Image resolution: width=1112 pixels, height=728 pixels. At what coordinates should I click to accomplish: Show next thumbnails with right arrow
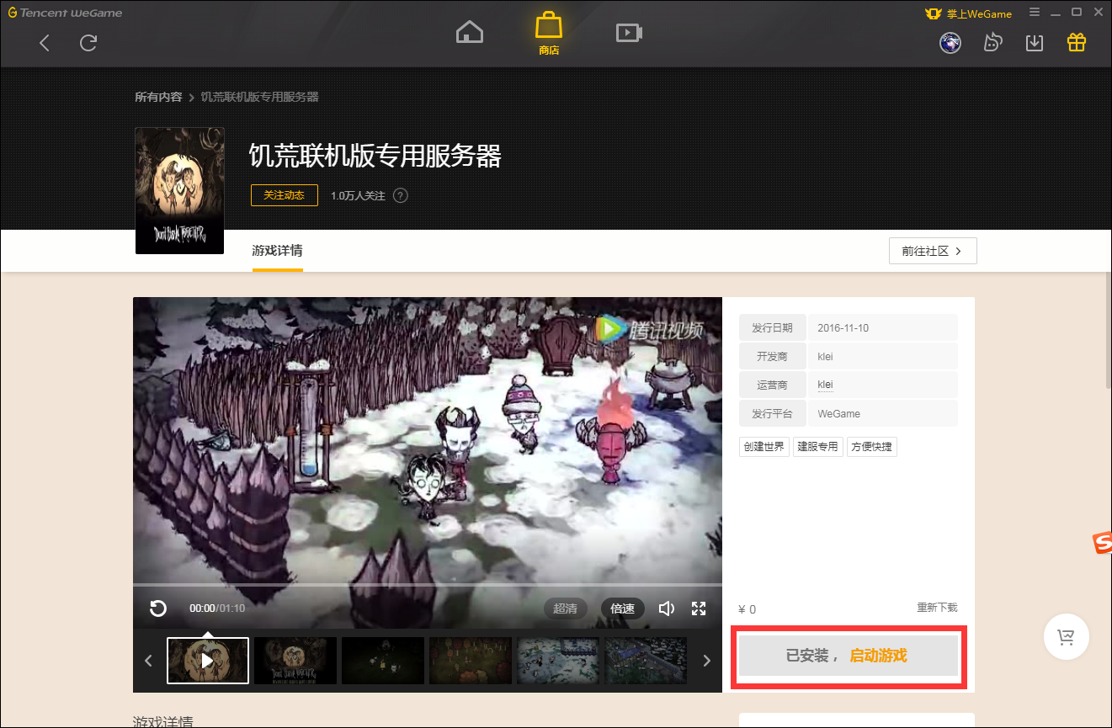coord(706,661)
